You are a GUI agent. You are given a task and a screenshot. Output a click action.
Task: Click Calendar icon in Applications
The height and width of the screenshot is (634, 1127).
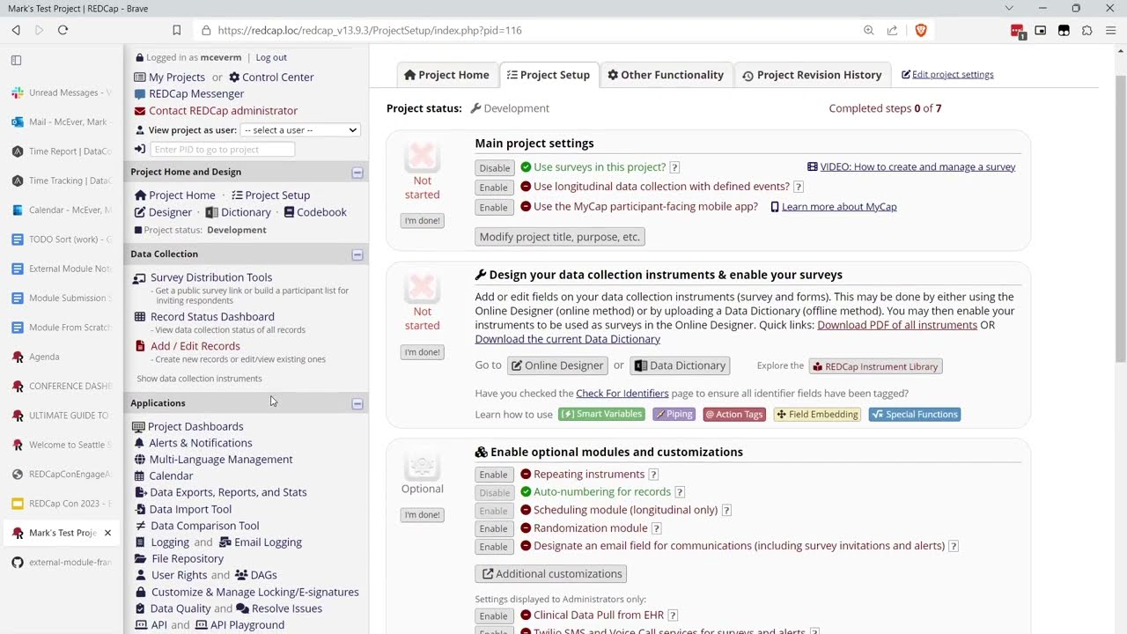(139, 475)
